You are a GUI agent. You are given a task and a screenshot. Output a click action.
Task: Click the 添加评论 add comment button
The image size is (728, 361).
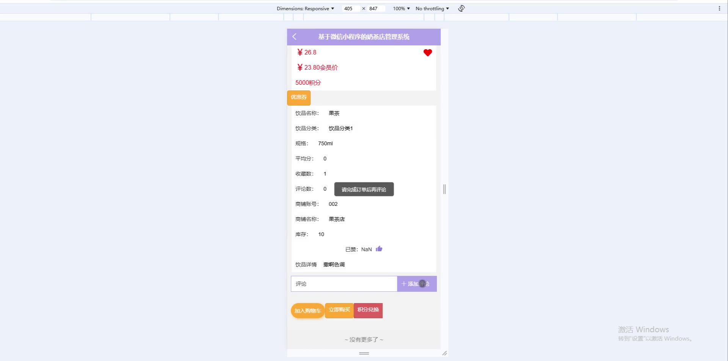click(417, 284)
